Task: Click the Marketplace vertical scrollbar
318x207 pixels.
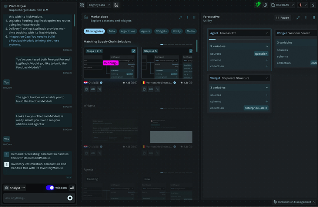Action: (197, 46)
